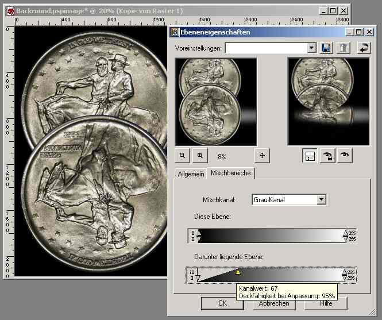Maximize the Ebeneneigenschaften dialog
This screenshot has width=382, height=320.
(359, 32)
